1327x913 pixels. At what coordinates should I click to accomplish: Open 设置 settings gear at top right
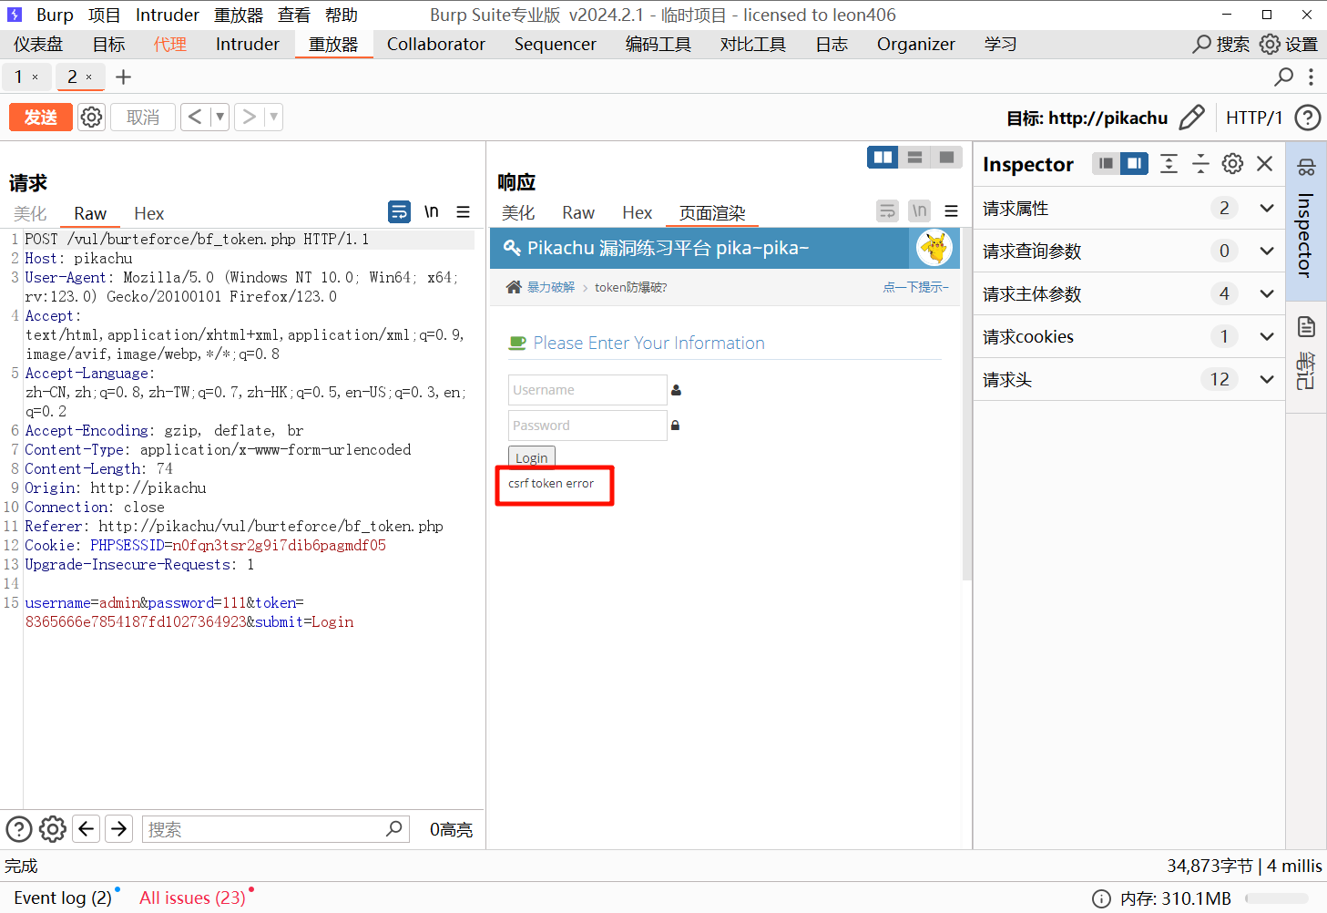point(1289,44)
